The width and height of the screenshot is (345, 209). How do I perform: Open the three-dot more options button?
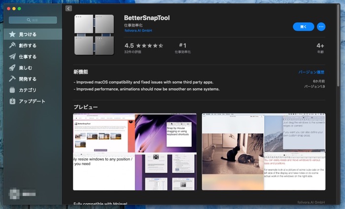pos(321,27)
